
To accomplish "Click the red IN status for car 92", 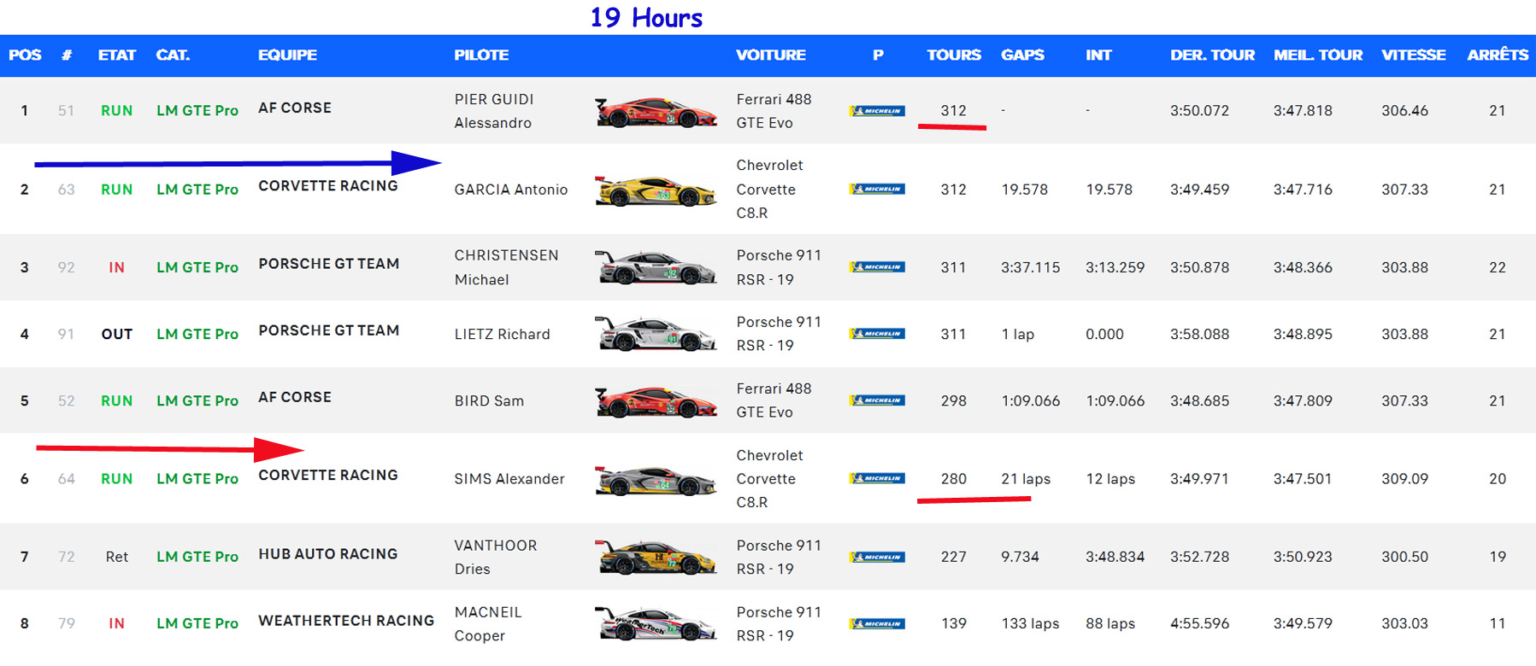I will [116, 268].
